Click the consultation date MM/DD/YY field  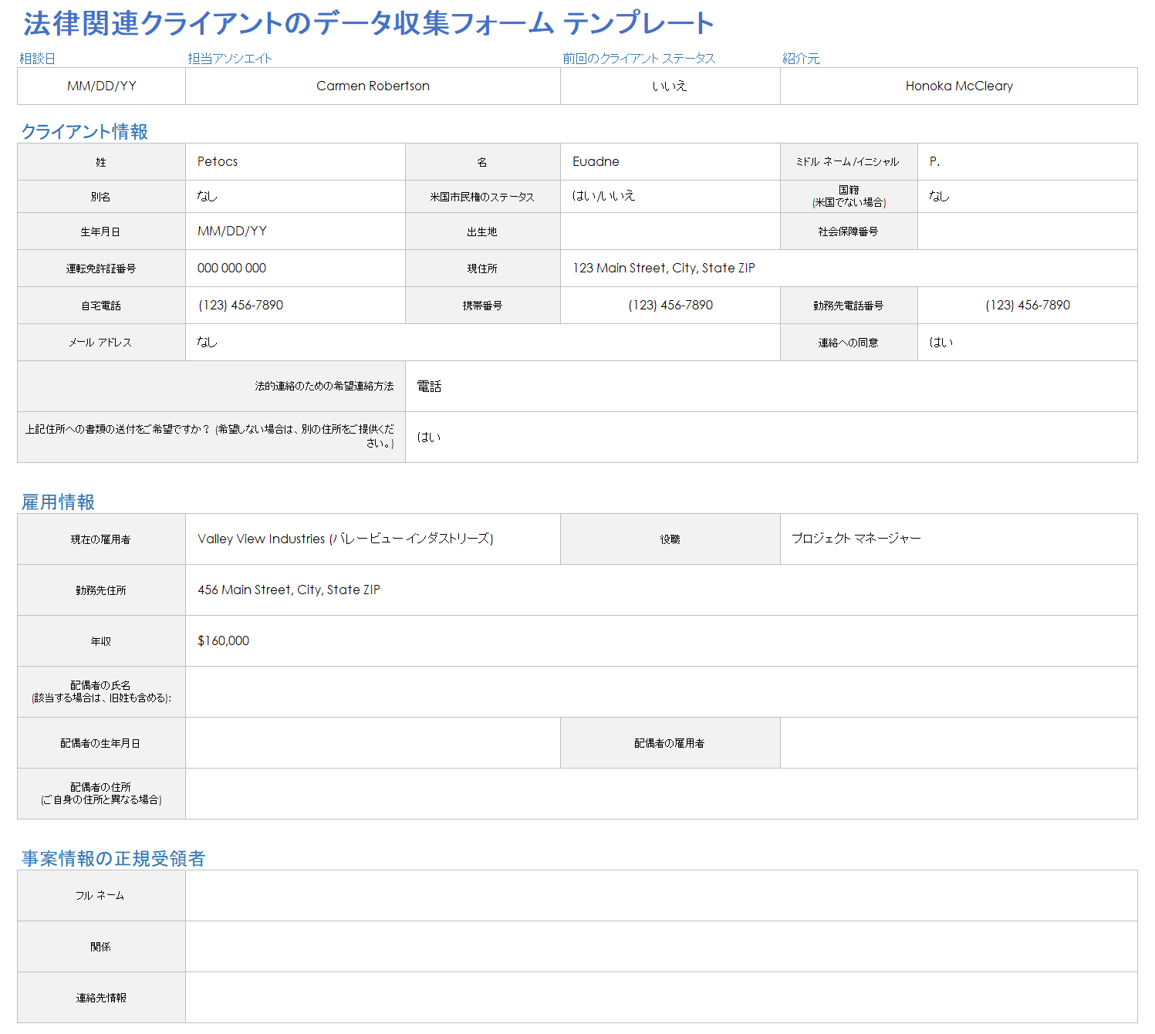[101, 86]
